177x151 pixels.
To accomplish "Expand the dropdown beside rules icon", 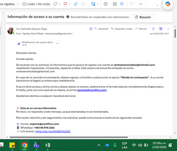I will pos(98,4).
